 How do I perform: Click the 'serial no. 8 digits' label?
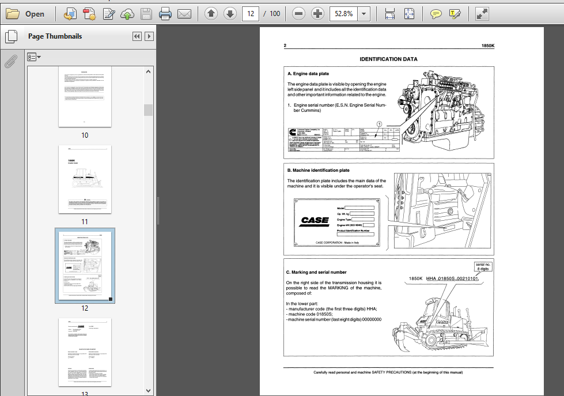[483, 266]
